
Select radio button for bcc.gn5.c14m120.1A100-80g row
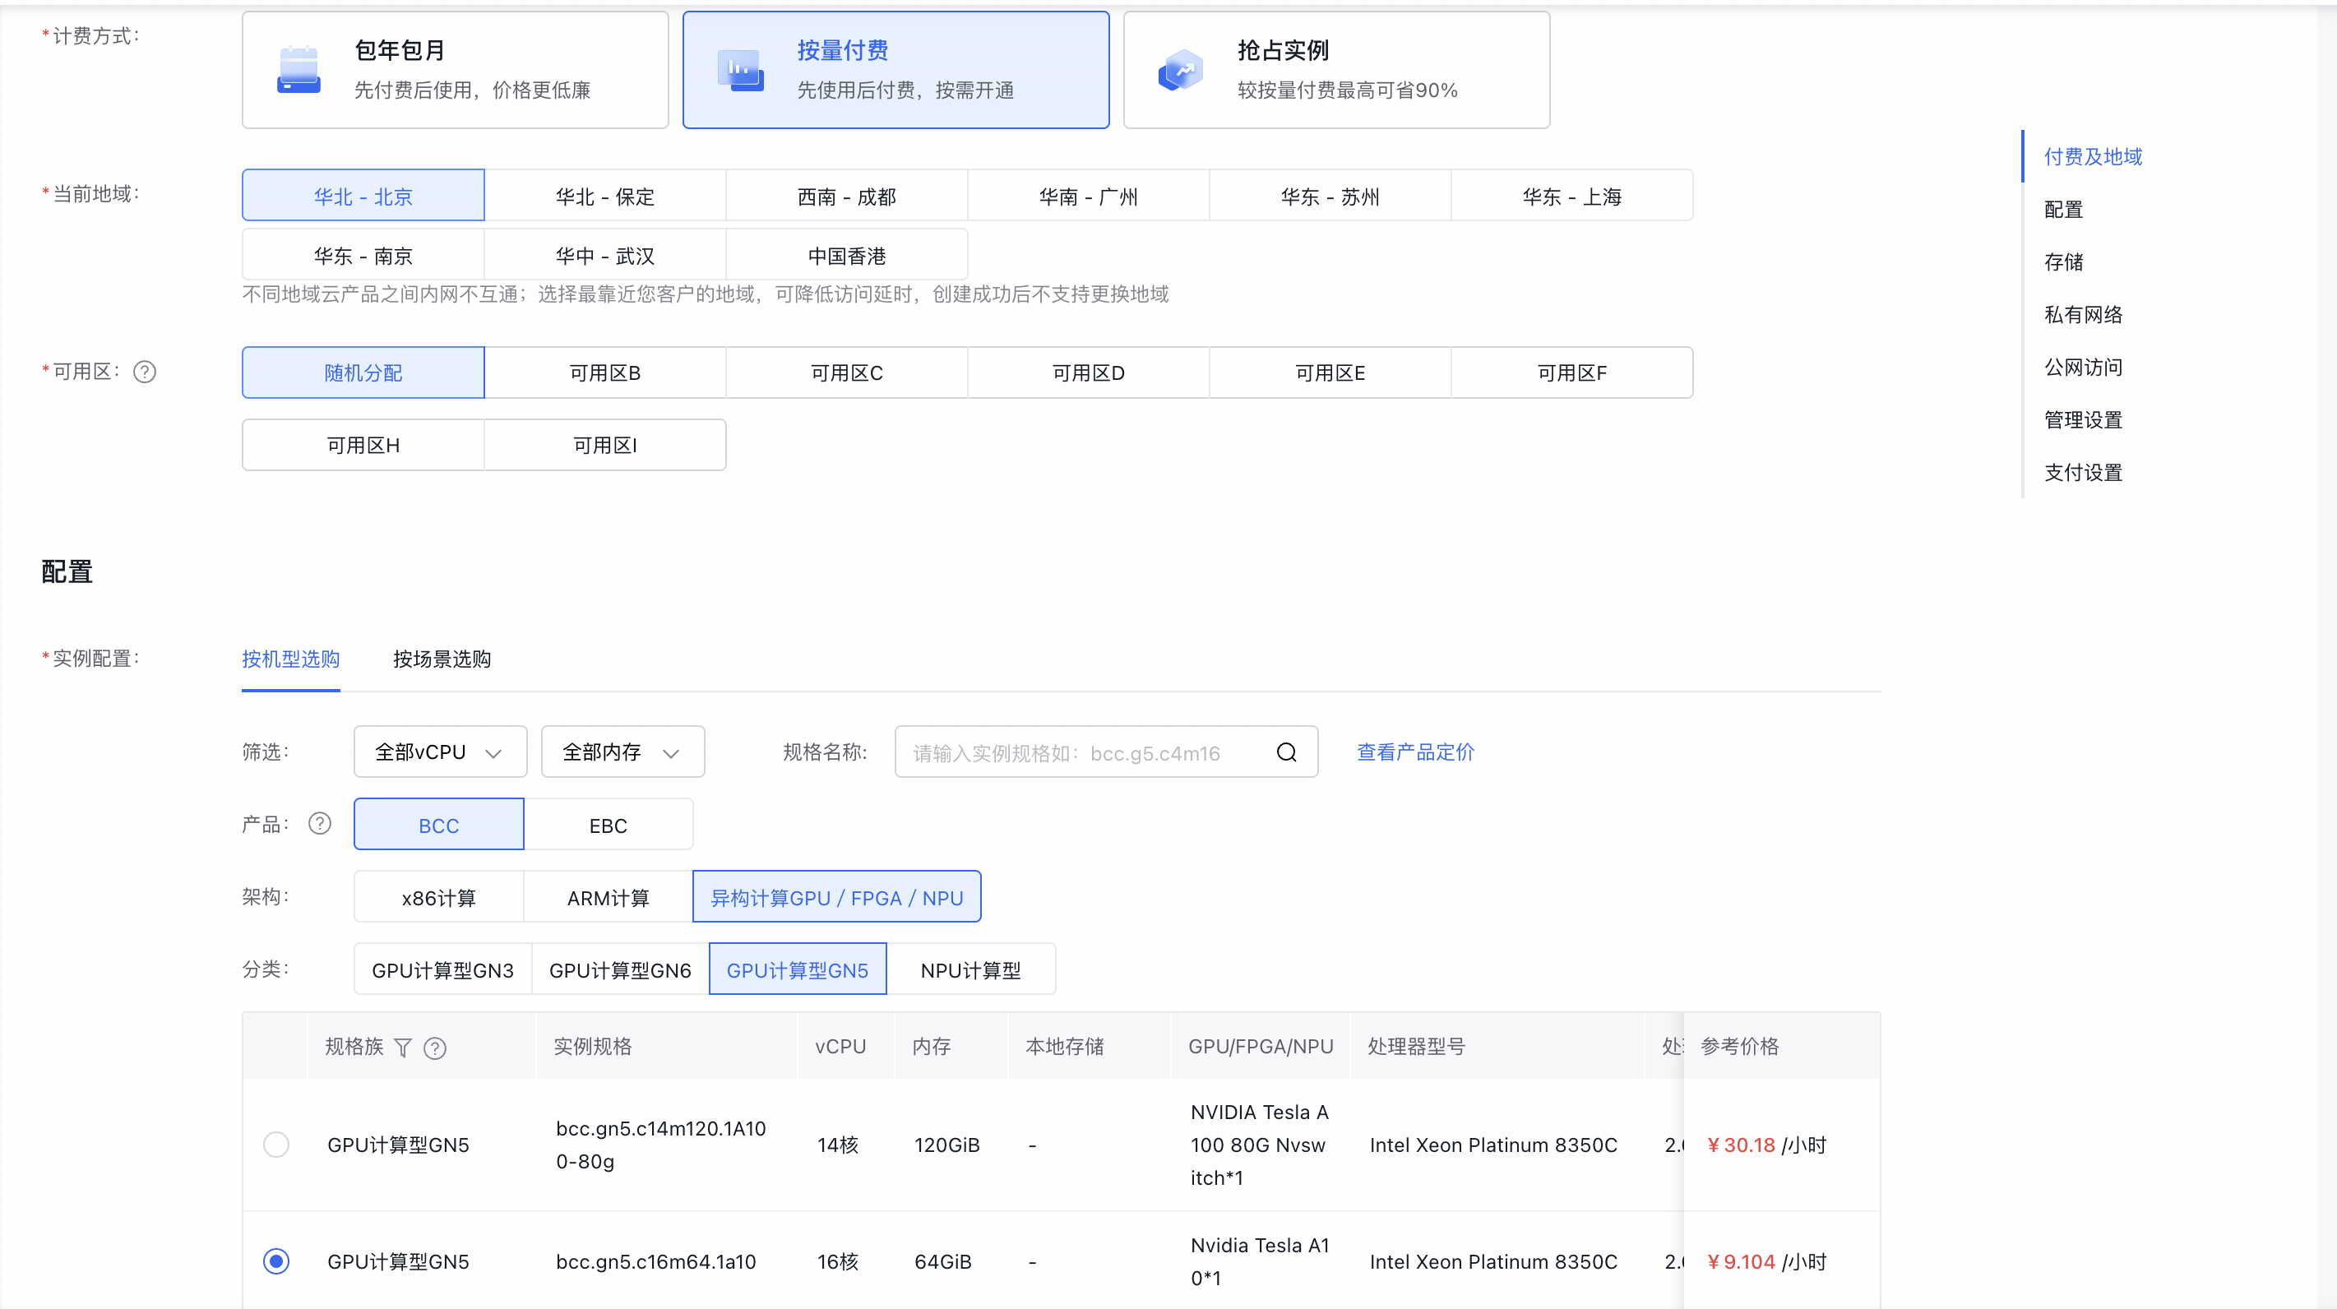tap(275, 1144)
